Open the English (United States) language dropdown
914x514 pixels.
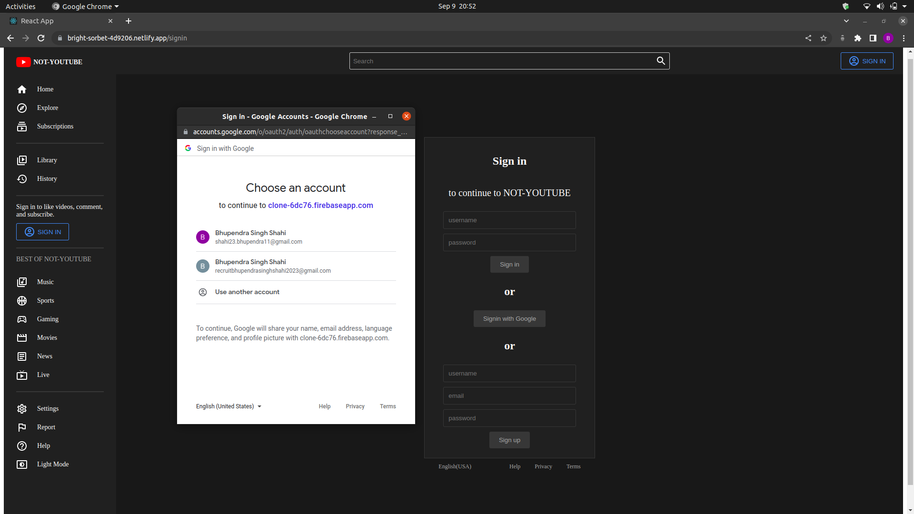click(228, 406)
